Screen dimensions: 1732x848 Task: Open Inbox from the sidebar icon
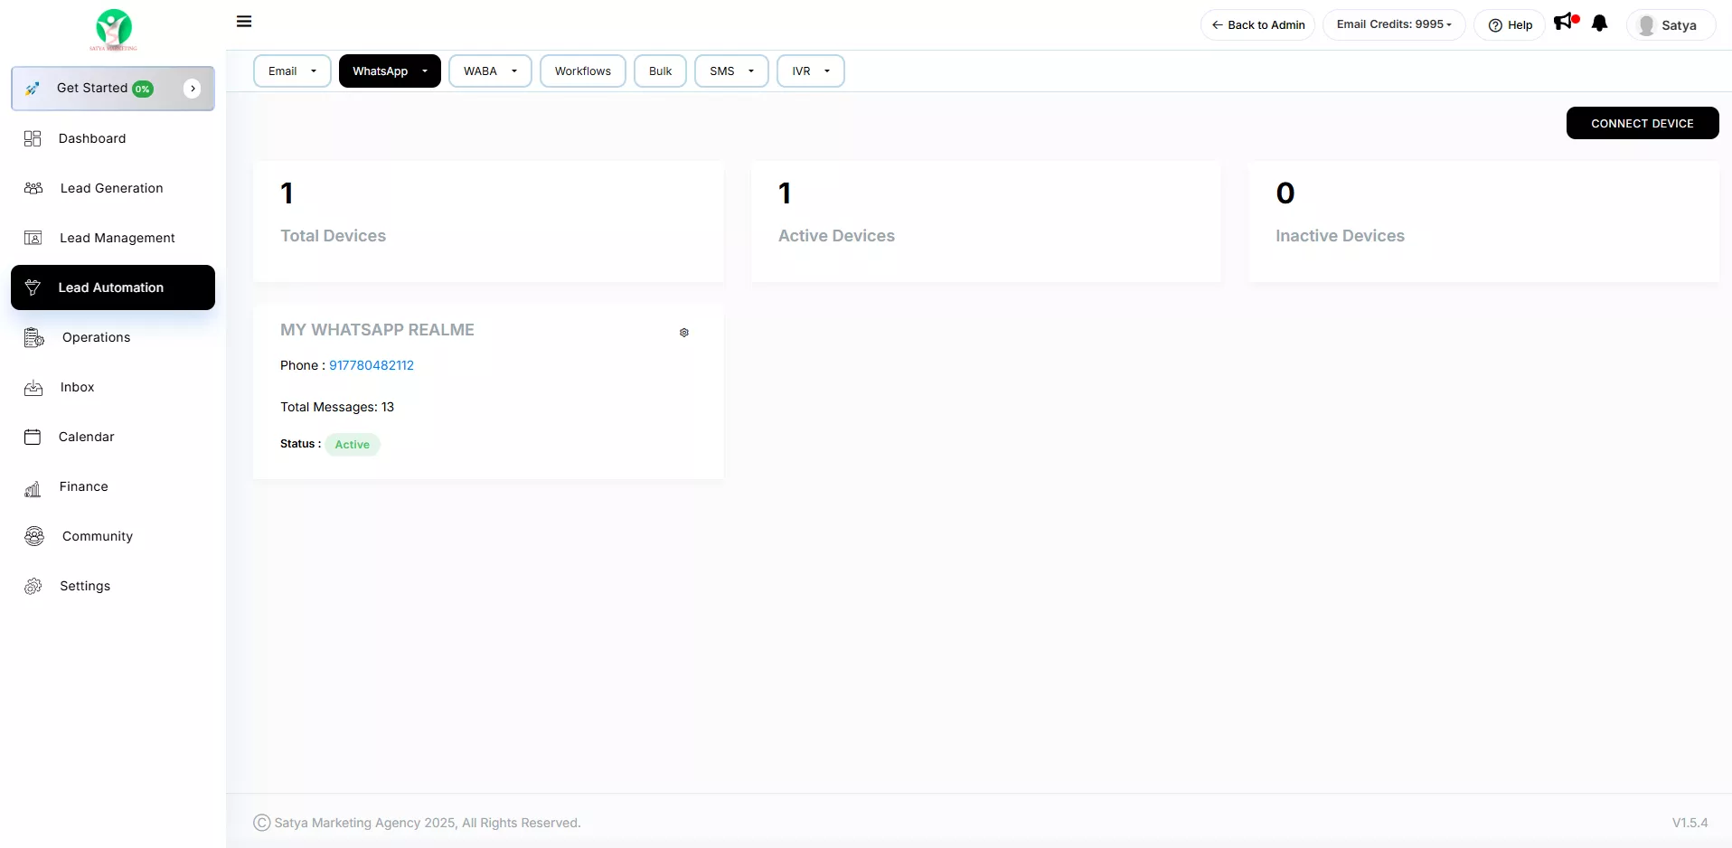pyautogui.click(x=33, y=388)
